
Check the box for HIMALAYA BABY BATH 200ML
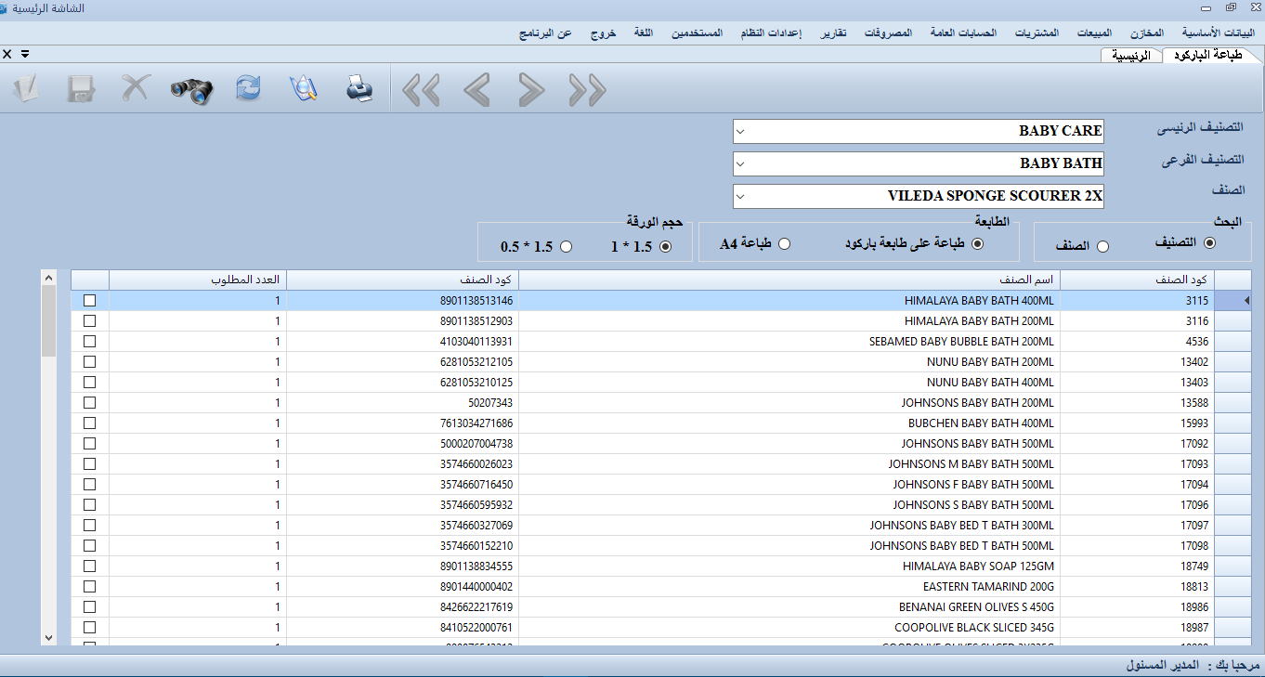(89, 320)
